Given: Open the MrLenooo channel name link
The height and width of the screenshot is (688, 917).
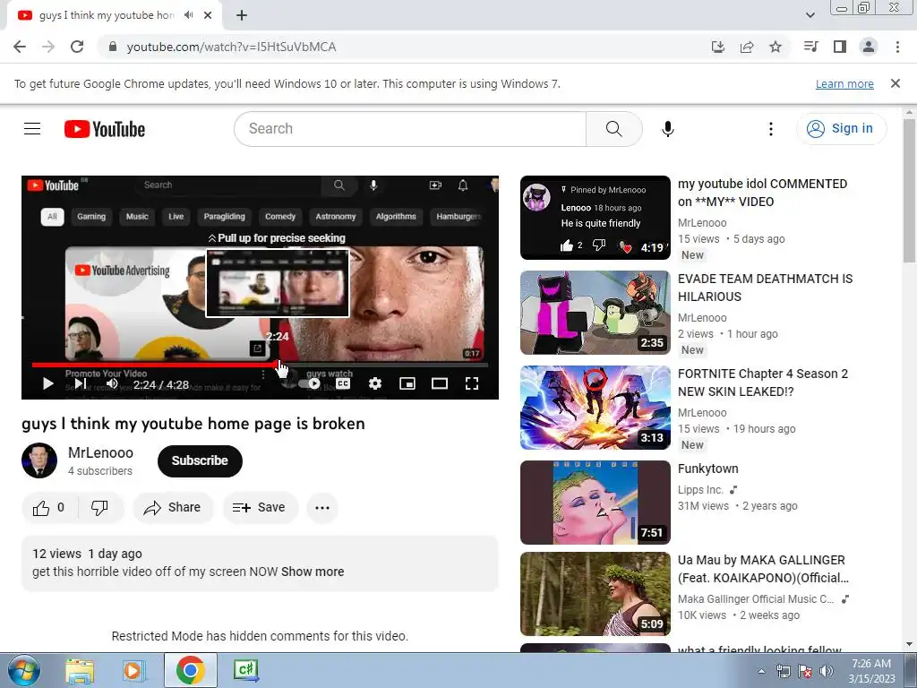Looking at the screenshot, I should [x=100, y=452].
